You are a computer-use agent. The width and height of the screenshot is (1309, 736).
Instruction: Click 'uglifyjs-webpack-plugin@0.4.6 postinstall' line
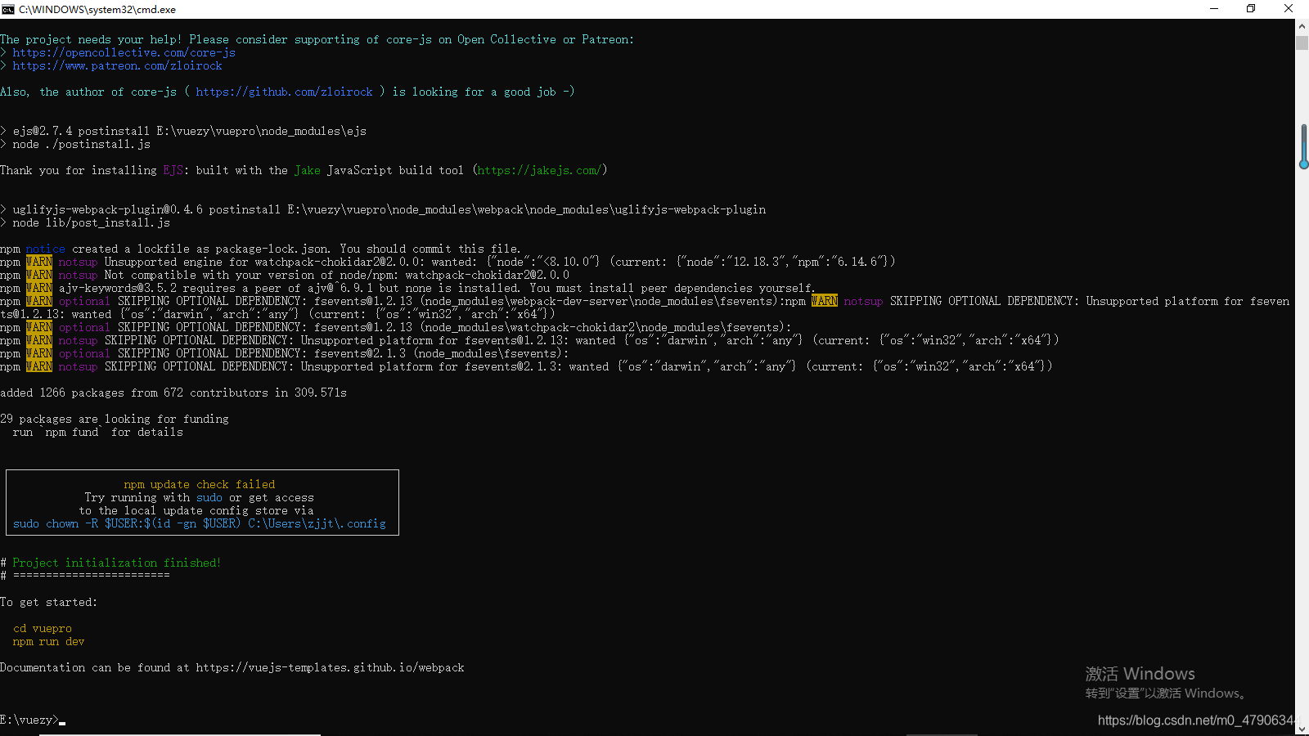[383, 209]
